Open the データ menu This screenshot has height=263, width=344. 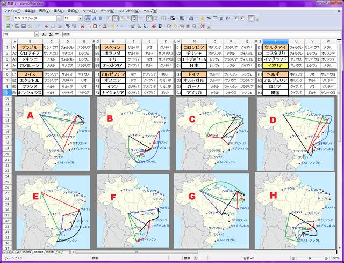point(107,11)
